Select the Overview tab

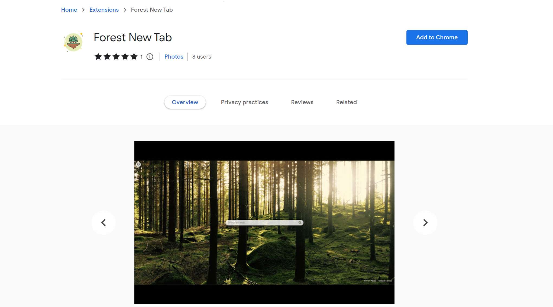tap(185, 102)
